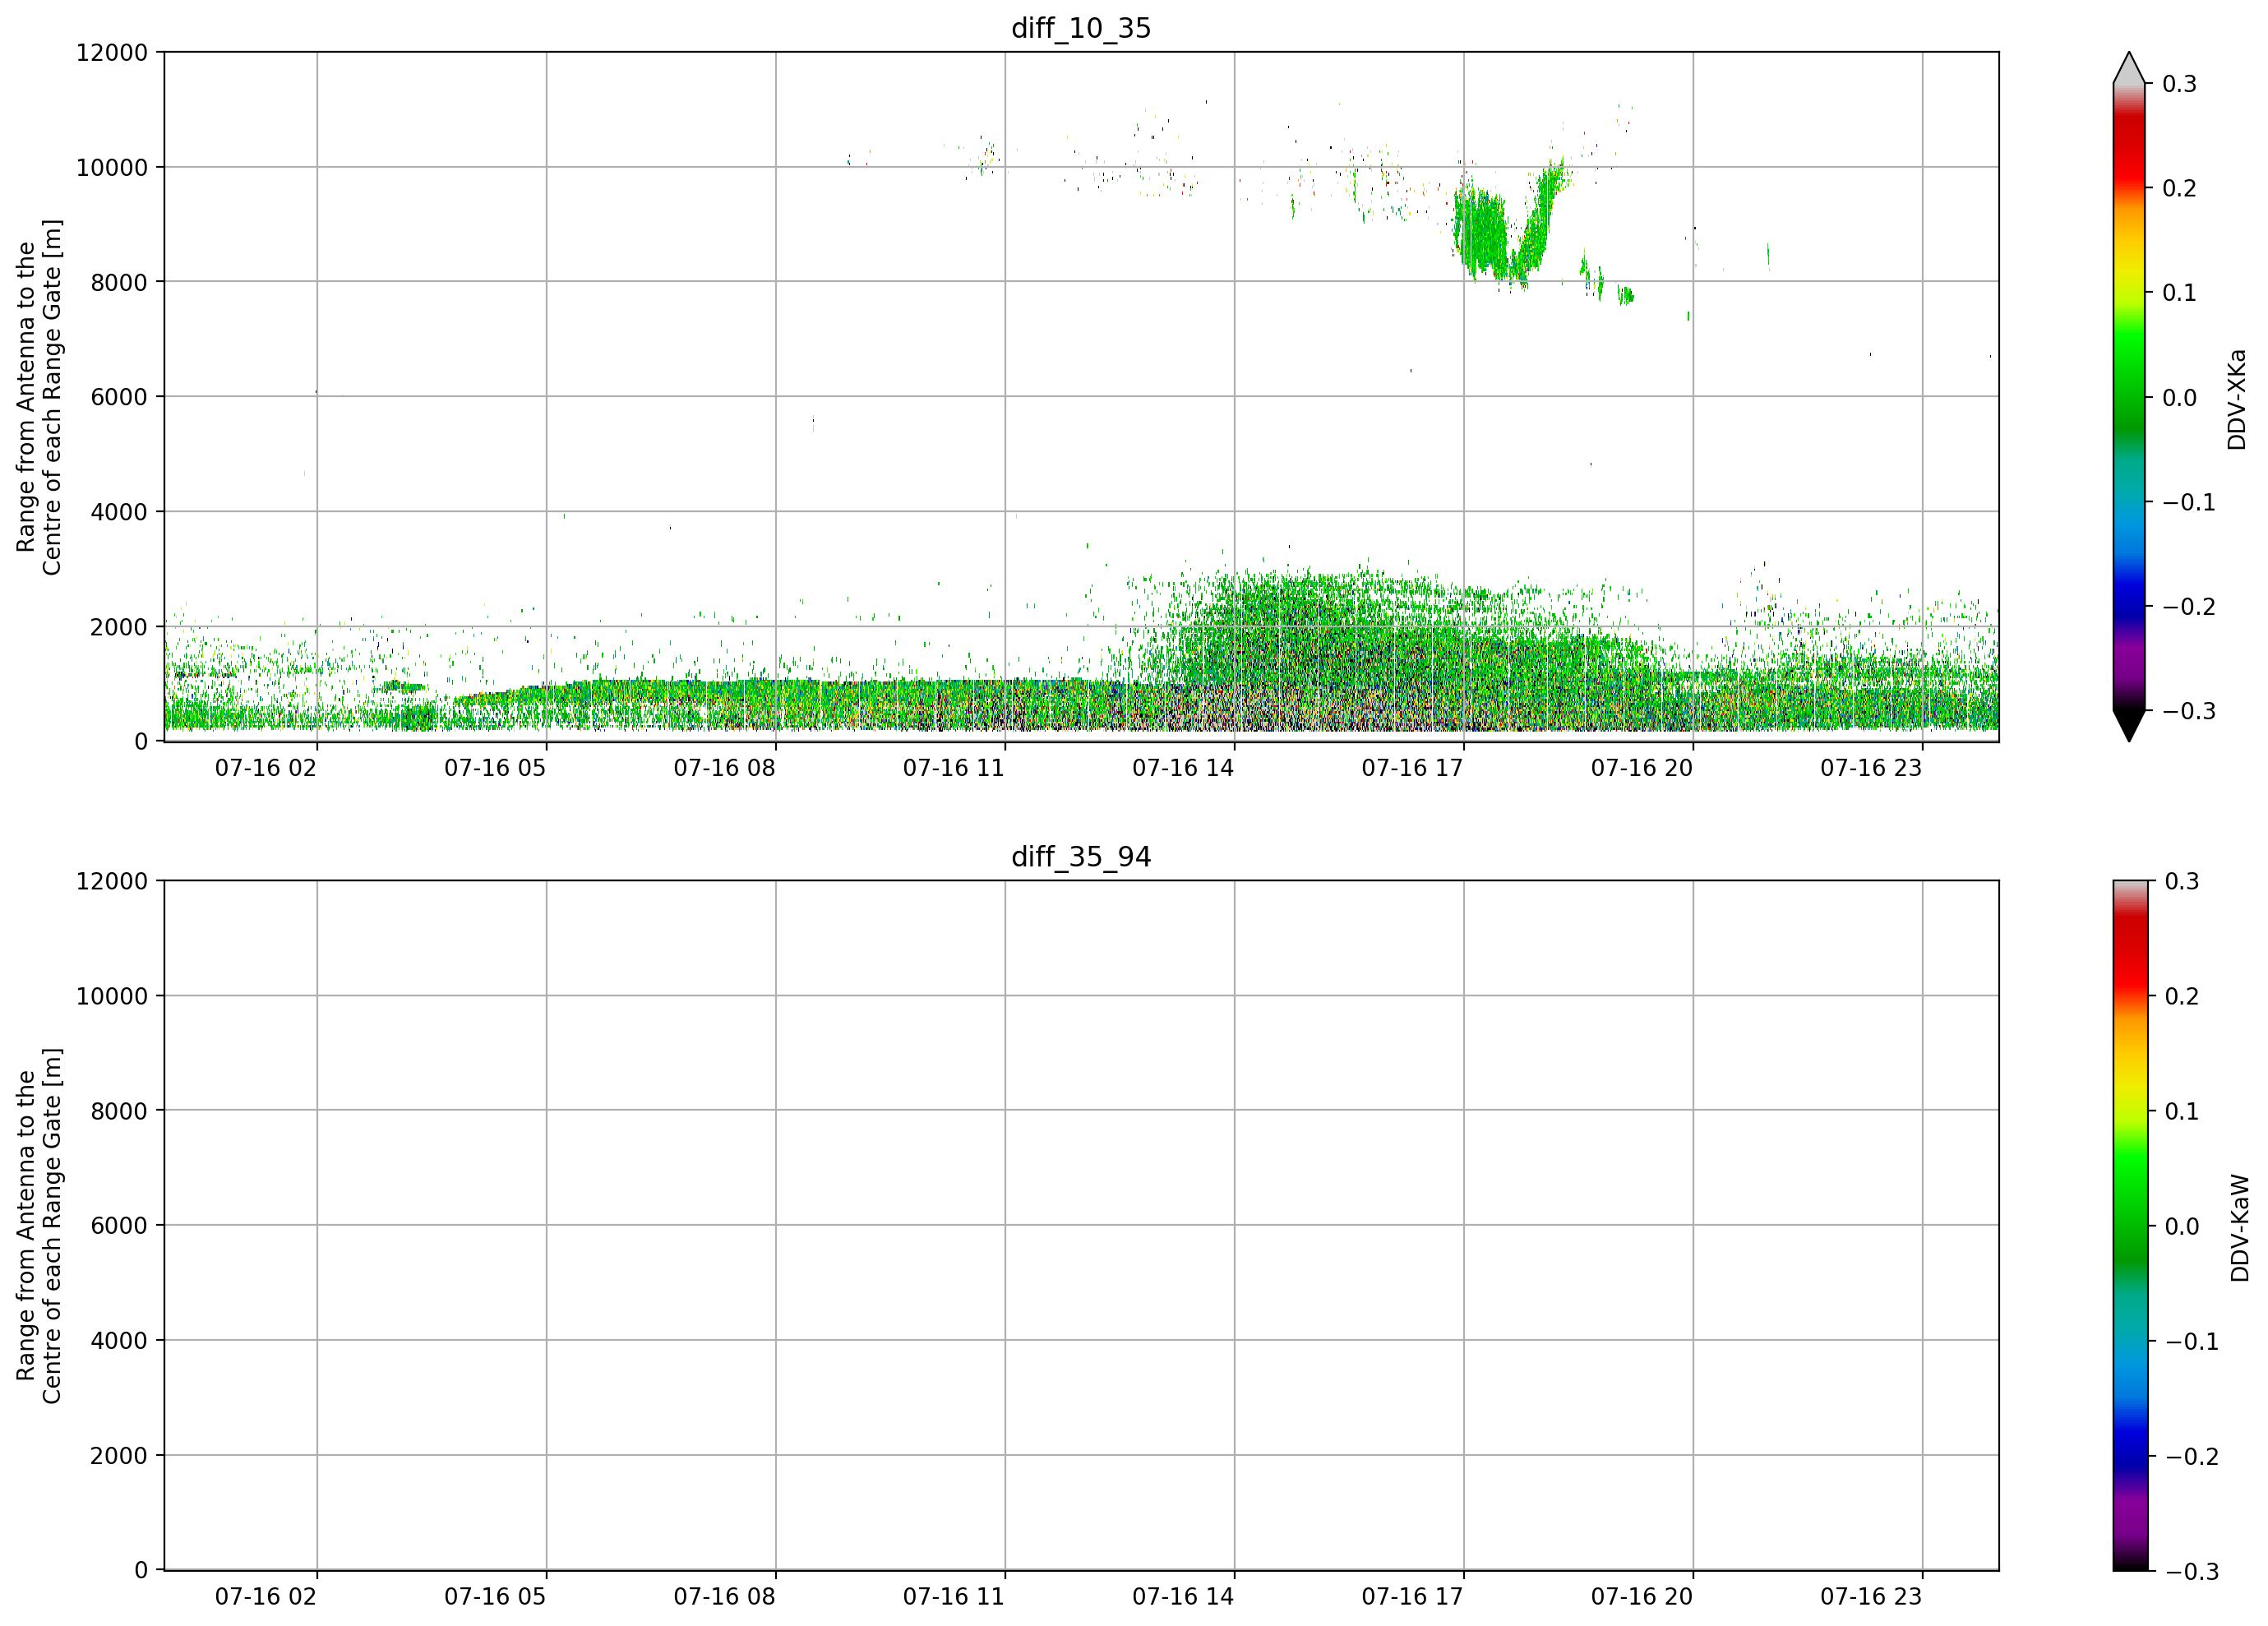Viewport: 2268px width, 1626px height.
Task: Click the 10000 y-tick of diff_10_35
Action: click(x=112, y=168)
